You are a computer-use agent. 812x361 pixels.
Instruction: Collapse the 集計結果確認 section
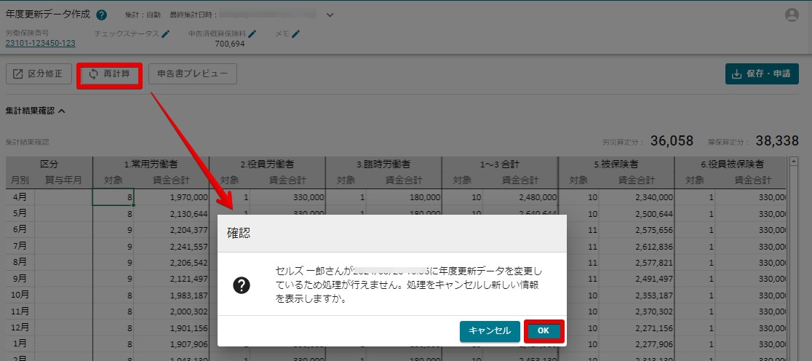pyautogui.click(x=61, y=111)
